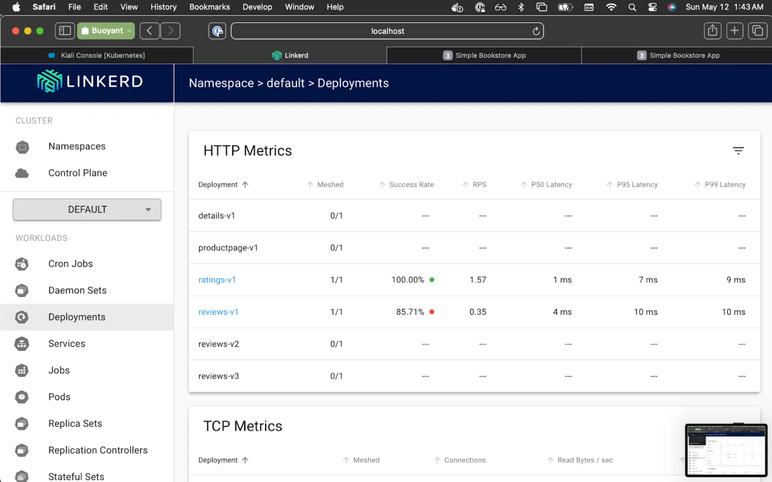
Task: Click the Replication Controllers sidebar icon
Action: tap(22, 450)
